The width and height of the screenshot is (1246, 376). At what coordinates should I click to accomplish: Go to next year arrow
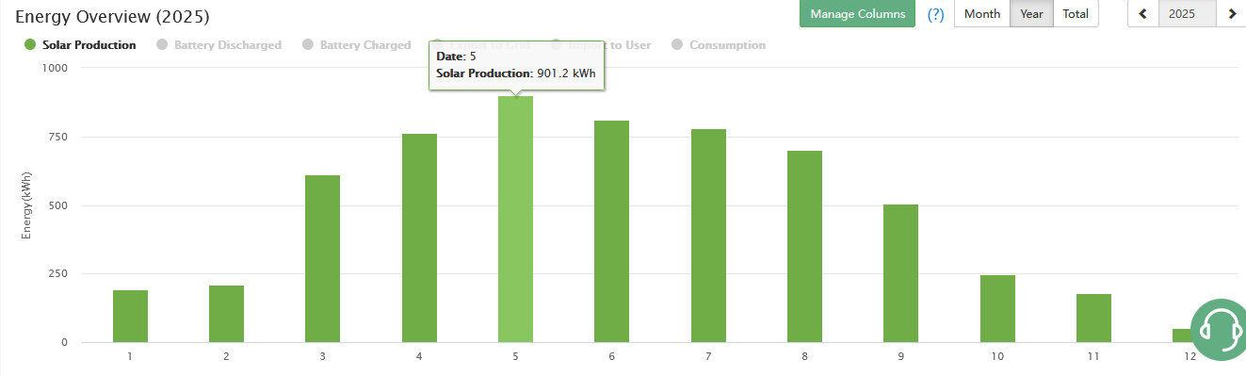click(x=1231, y=14)
